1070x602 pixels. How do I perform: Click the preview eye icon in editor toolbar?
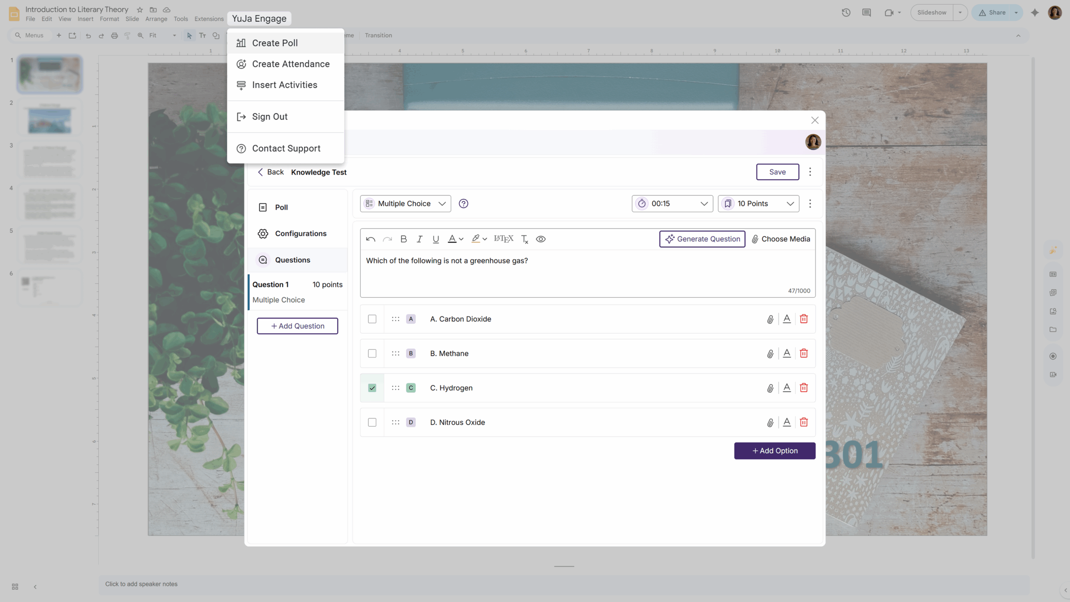coord(540,239)
